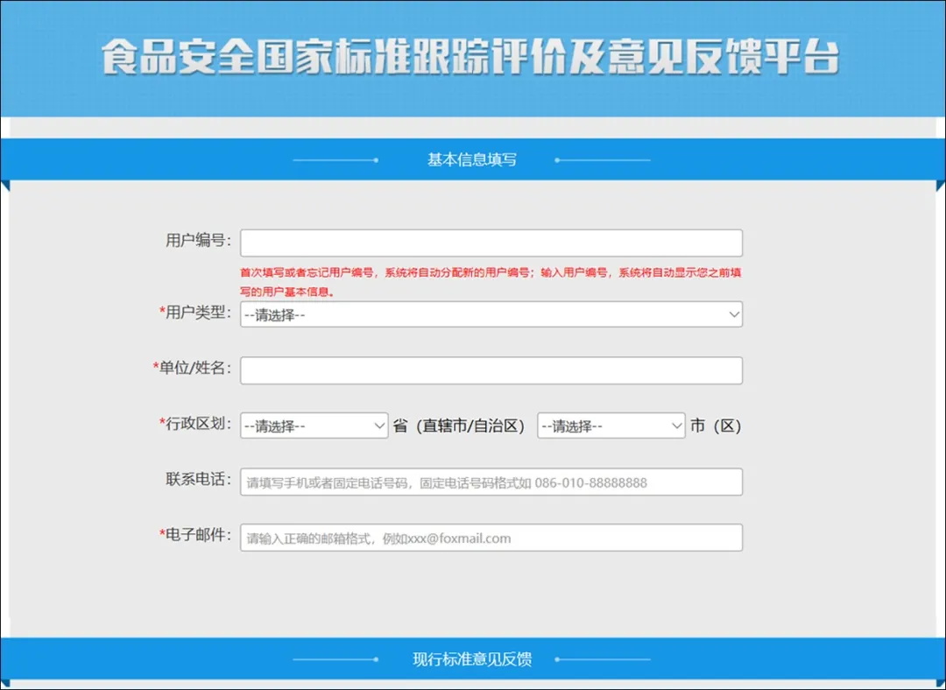Select the 电子邮件 email input field
This screenshot has width=946, height=690.
[x=491, y=538]
